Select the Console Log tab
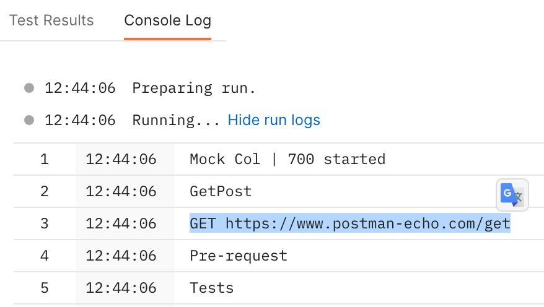 click(167, 20)
